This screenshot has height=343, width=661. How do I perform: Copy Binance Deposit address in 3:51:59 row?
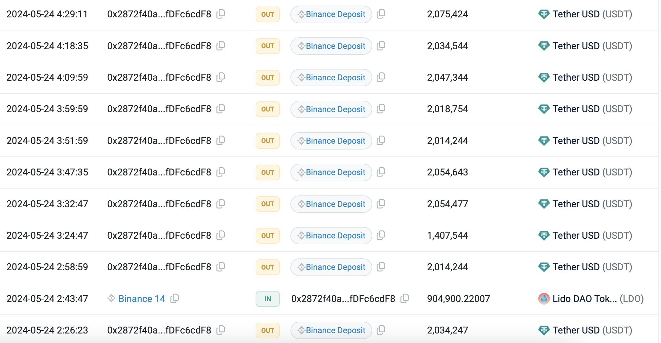pos(381,141)
